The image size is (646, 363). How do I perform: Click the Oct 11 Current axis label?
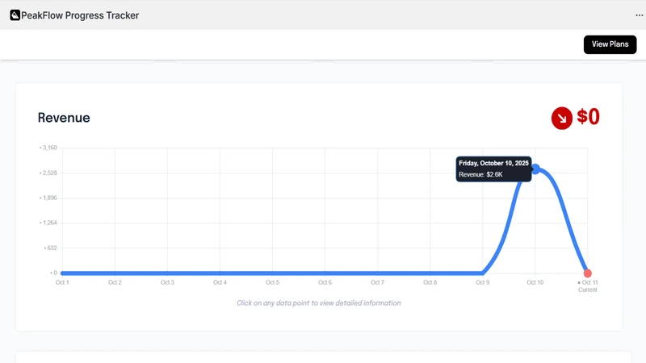pyautogui.click(x=588, y=286)
